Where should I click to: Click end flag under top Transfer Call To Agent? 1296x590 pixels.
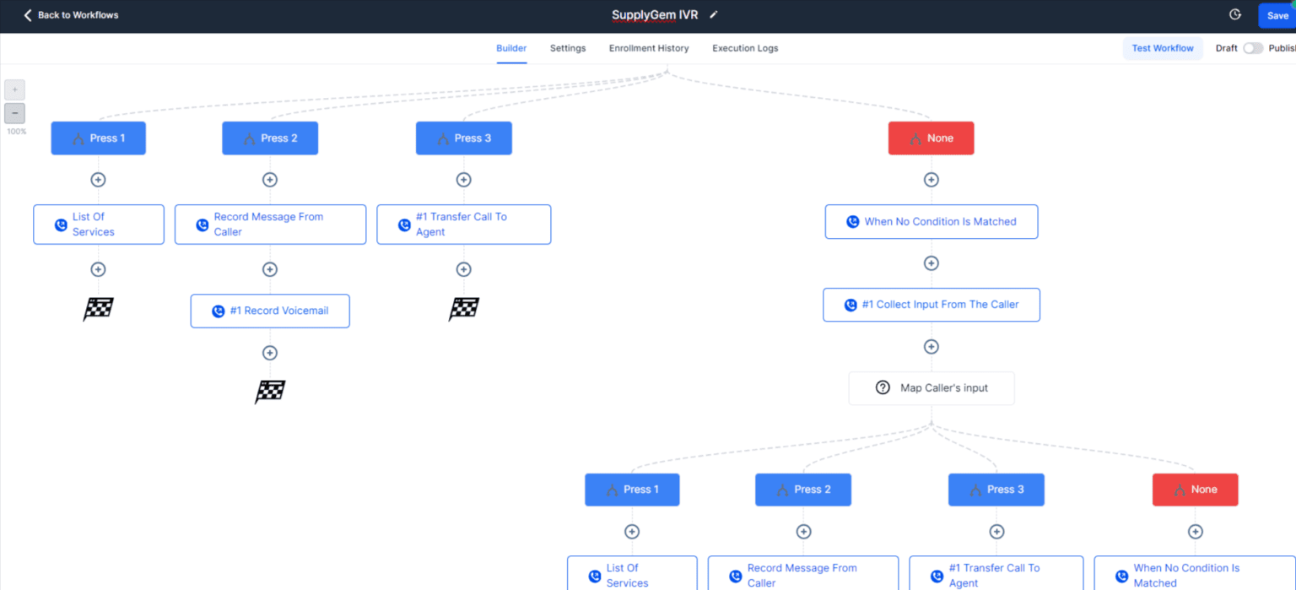click(463, 309)
